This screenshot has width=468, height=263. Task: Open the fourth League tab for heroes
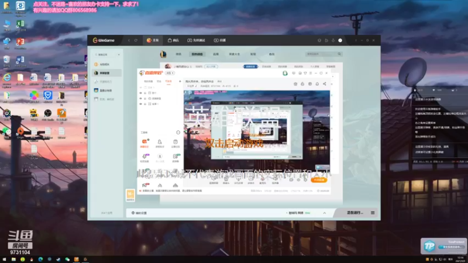pyautogui.click(x=235, y=54)
